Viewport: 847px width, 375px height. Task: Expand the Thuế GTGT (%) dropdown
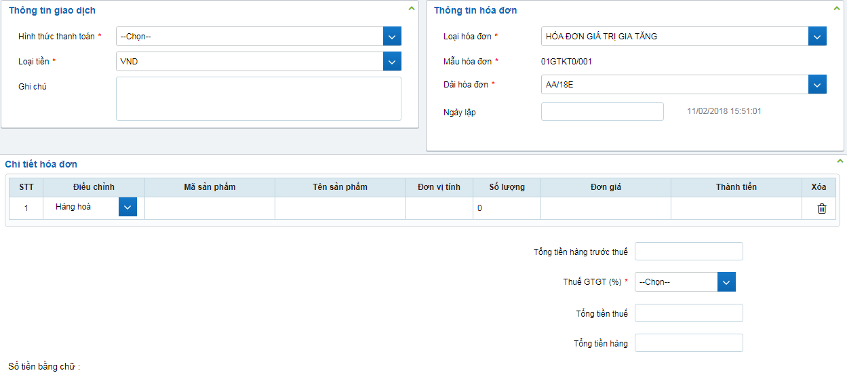point(726,282)
